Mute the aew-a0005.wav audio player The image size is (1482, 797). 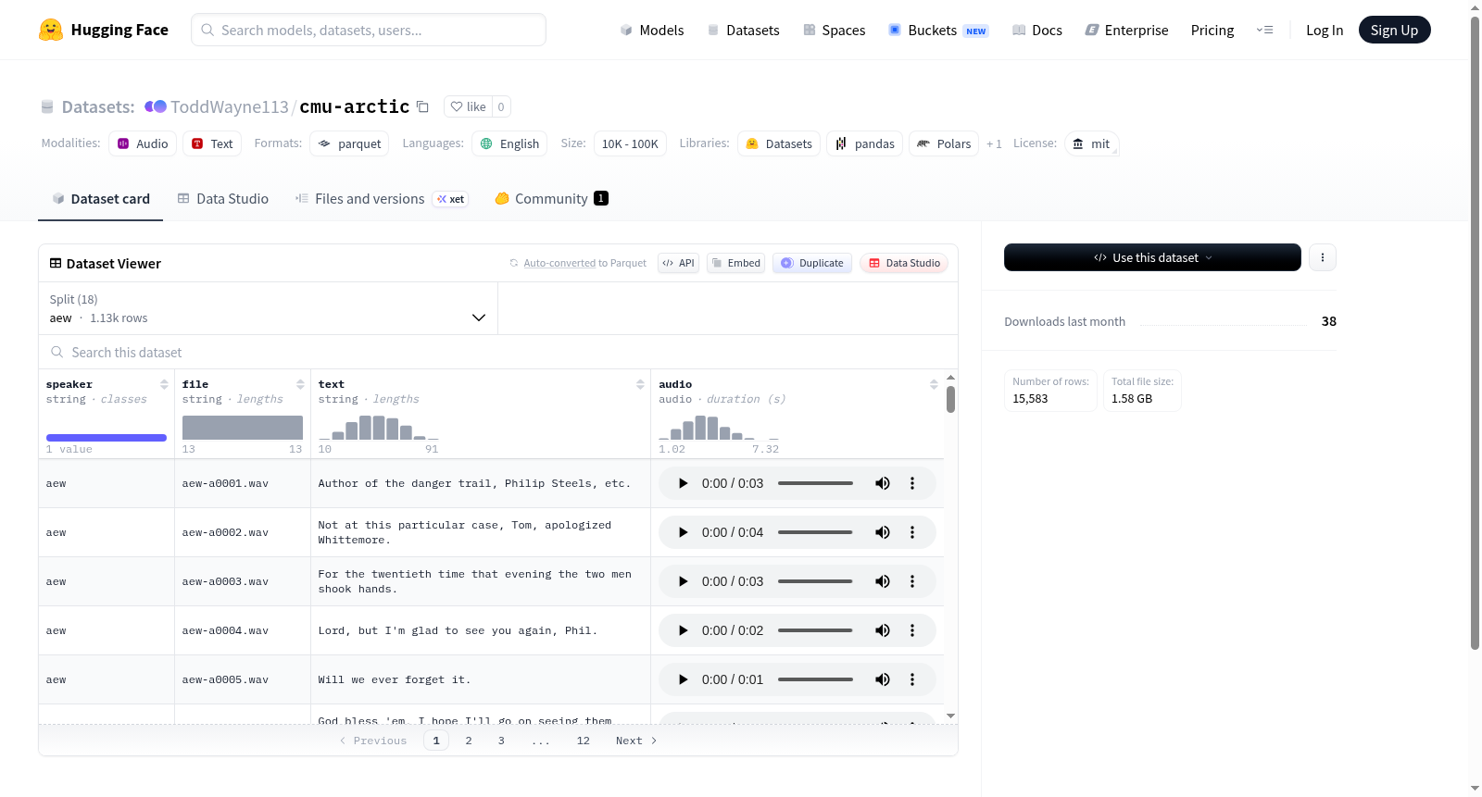tap(883, 679)
